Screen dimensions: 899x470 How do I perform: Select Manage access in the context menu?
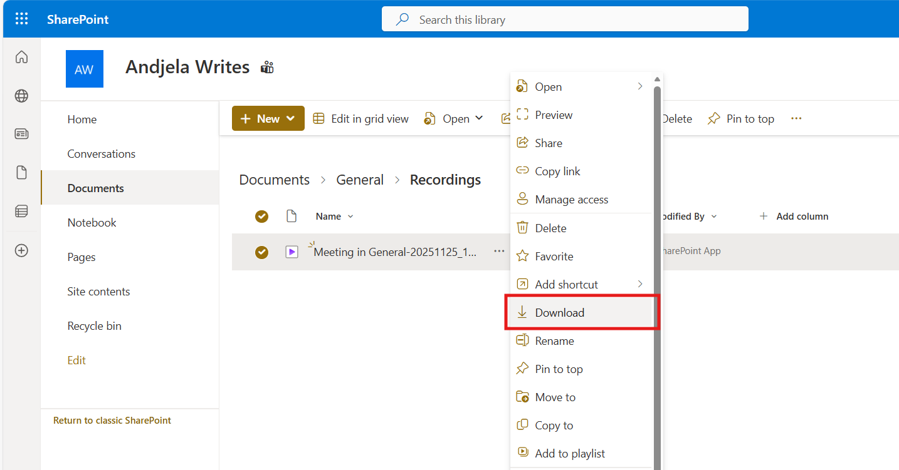pyautogui.click(x=571, y=200)
